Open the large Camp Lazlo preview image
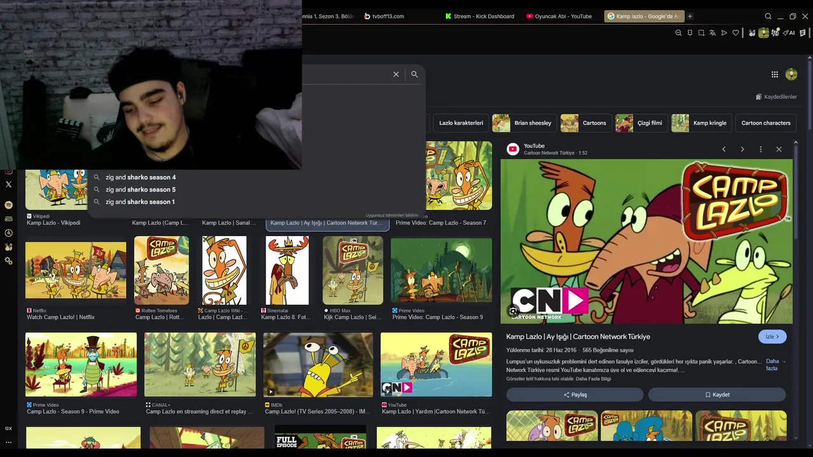813x457 pixels. [647, 241]
